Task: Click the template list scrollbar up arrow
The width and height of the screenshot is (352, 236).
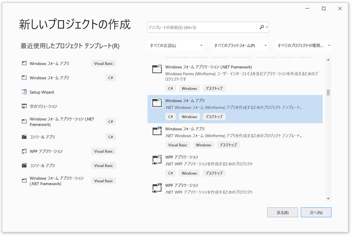Action: click(328, 60)
